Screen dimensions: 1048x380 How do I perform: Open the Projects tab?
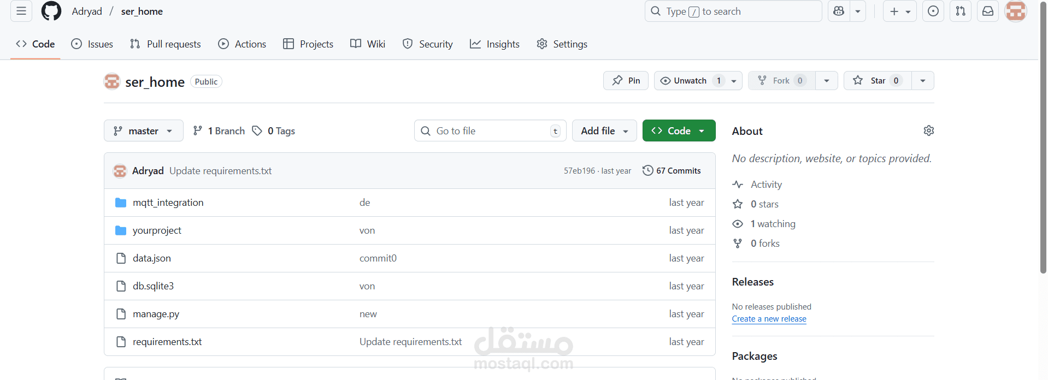[x=308, y=44]
